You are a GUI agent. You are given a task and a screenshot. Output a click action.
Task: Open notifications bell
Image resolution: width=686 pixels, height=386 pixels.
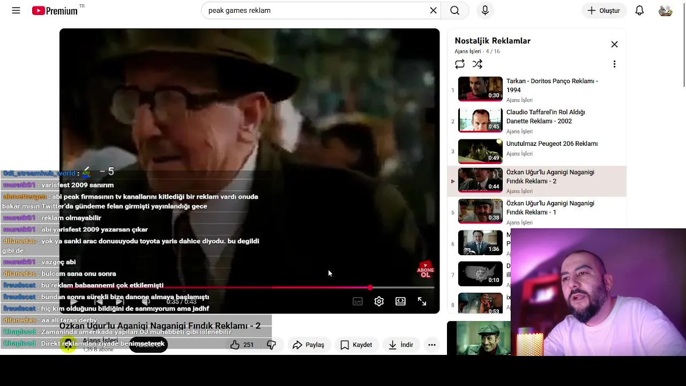coord(639,10)
